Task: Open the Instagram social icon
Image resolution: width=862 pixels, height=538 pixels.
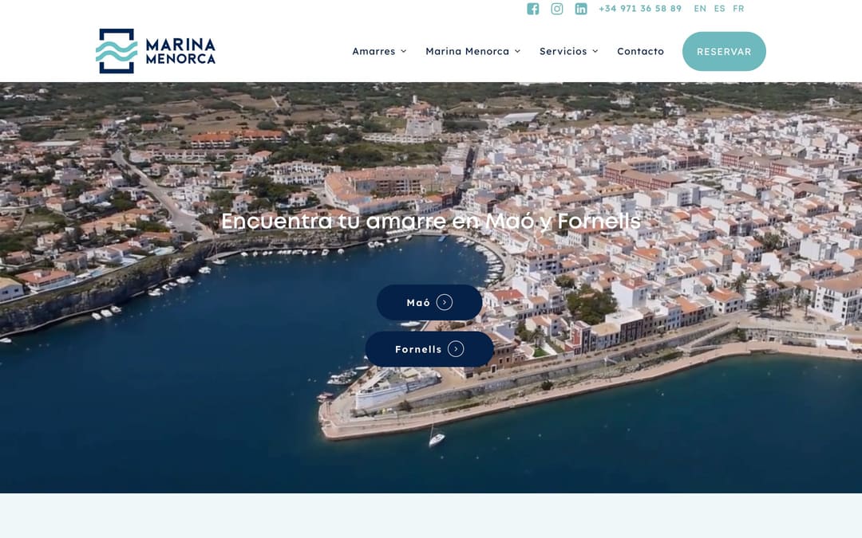Action: (557, 9)
